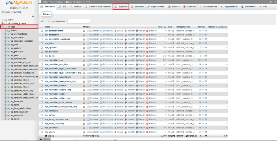Image resolution: width=277 pixels, height=141 pixels.
Task: Click page settings gear in top-right corner
Action: (270, 2)
